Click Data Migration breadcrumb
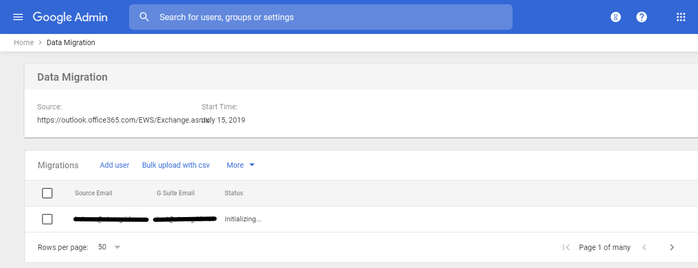The width and height of the screenshot is (698, 268). [x=71, y=42]
